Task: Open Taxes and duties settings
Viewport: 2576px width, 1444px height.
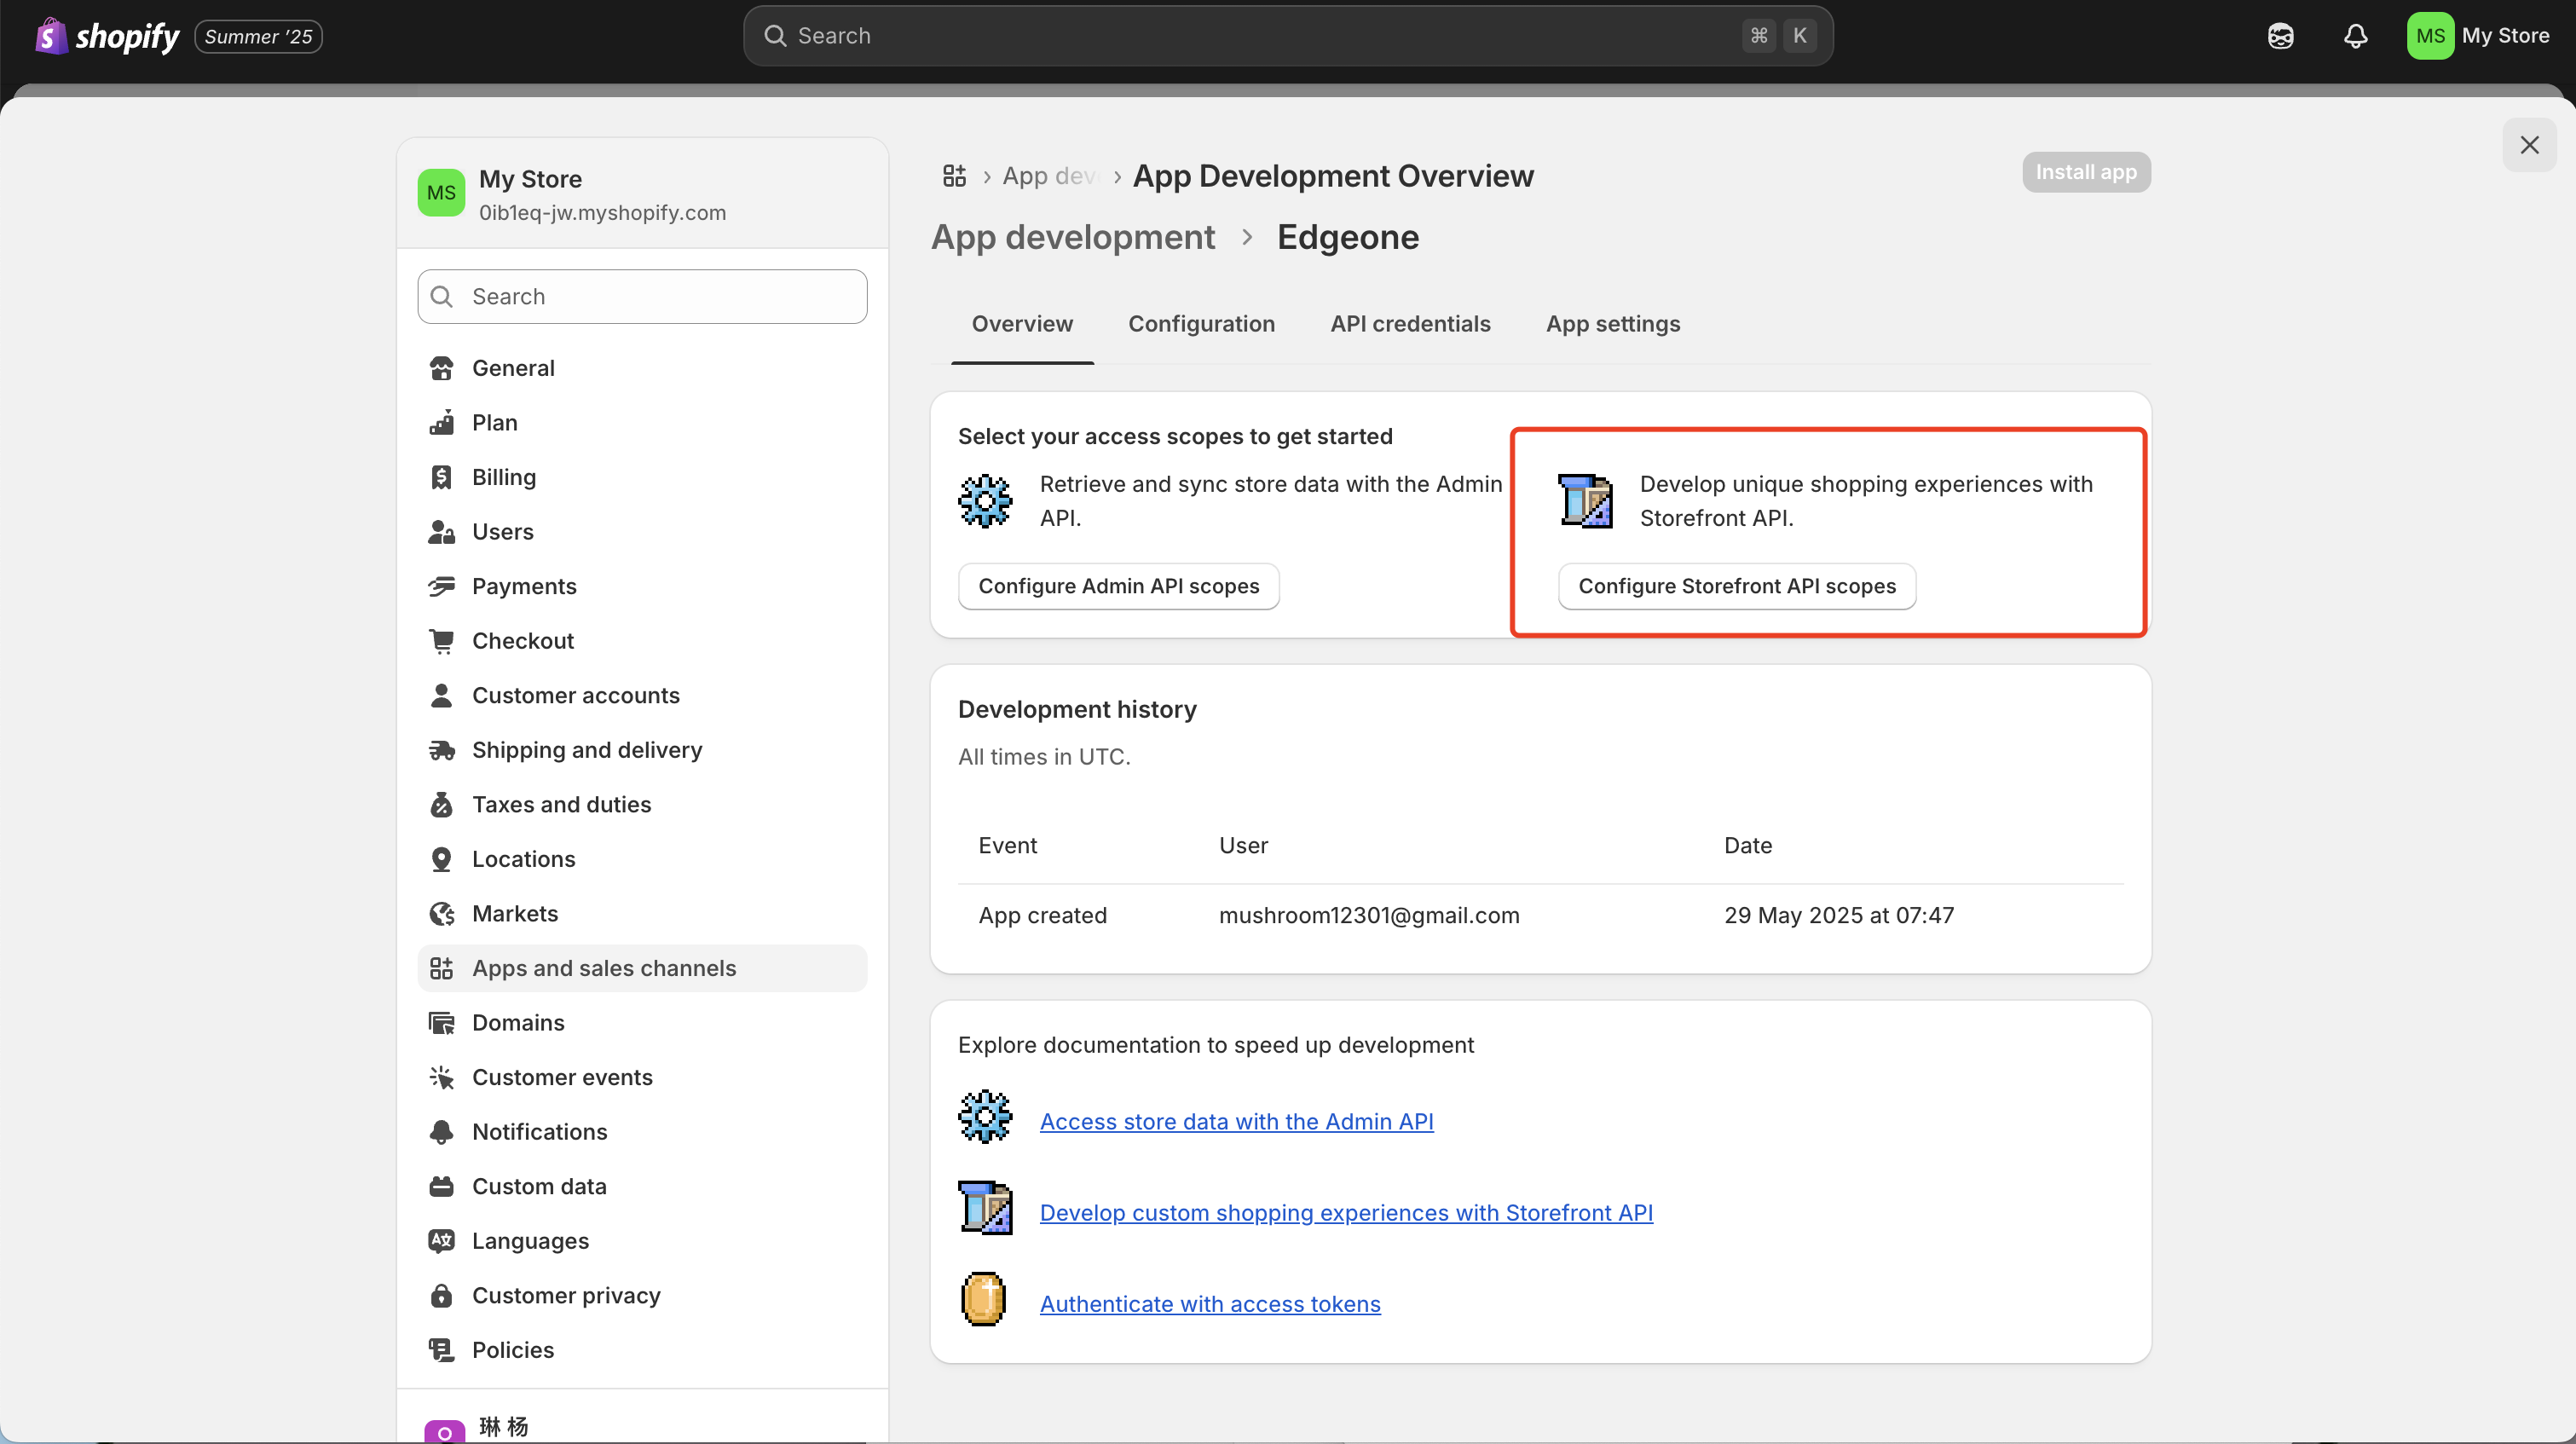Action: [560, 804]
